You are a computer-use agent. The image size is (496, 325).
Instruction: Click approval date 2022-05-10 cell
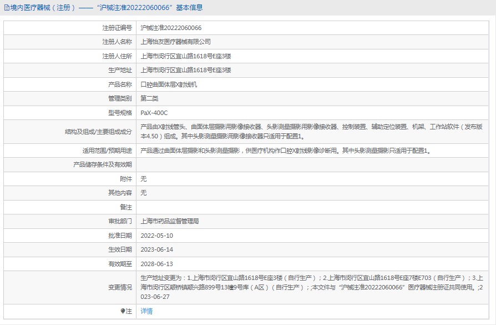tap(312, 236)
